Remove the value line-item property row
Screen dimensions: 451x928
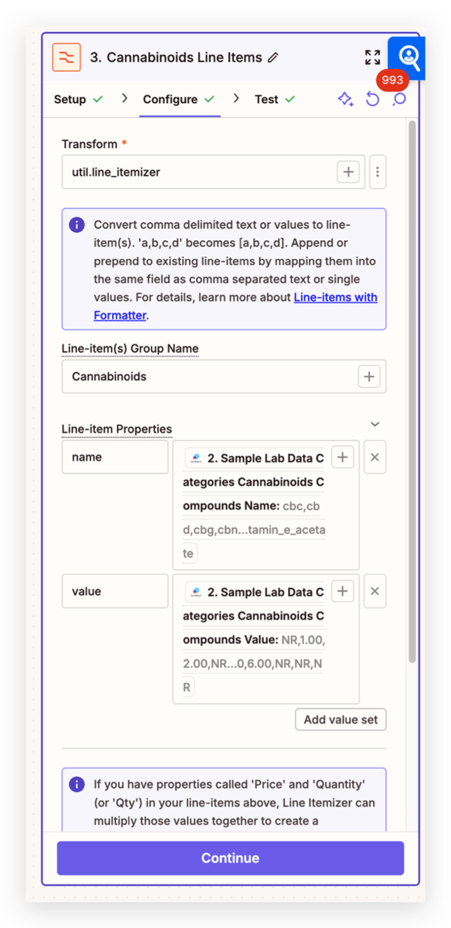click(375, 591)
